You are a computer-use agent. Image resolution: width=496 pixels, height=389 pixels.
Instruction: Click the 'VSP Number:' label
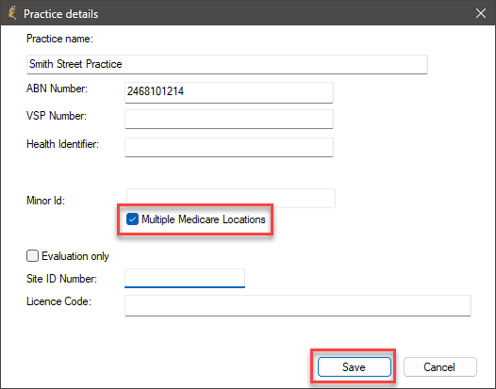pos(57,116)
